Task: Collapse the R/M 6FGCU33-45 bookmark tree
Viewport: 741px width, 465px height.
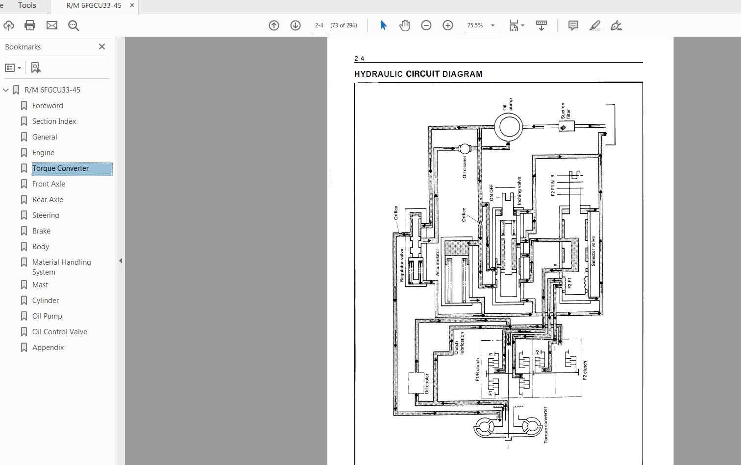Action: (5, 90)
